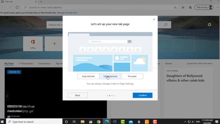
Task: Open page settings gear icon
Action: tap(209, 24)
